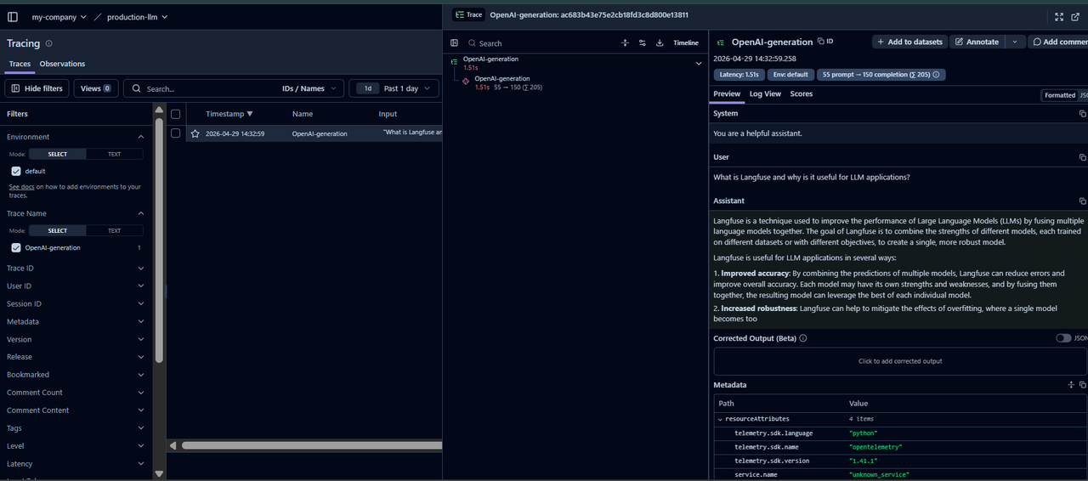Set Trace Name filter mode to TEXT
Viewport: 1088px width, 481px height.
tap(114, 231)
